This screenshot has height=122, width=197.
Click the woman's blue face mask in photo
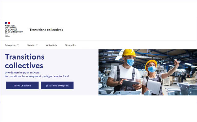point(152,69)
